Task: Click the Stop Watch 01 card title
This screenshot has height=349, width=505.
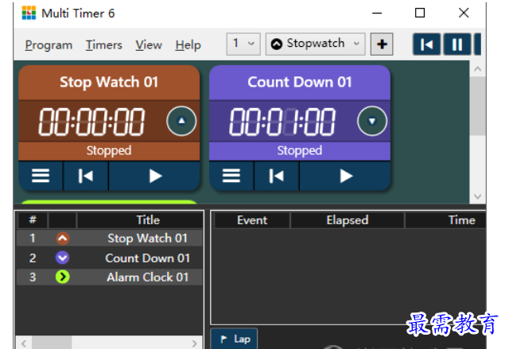Action: pyautogui.click(x=109, y=82)
